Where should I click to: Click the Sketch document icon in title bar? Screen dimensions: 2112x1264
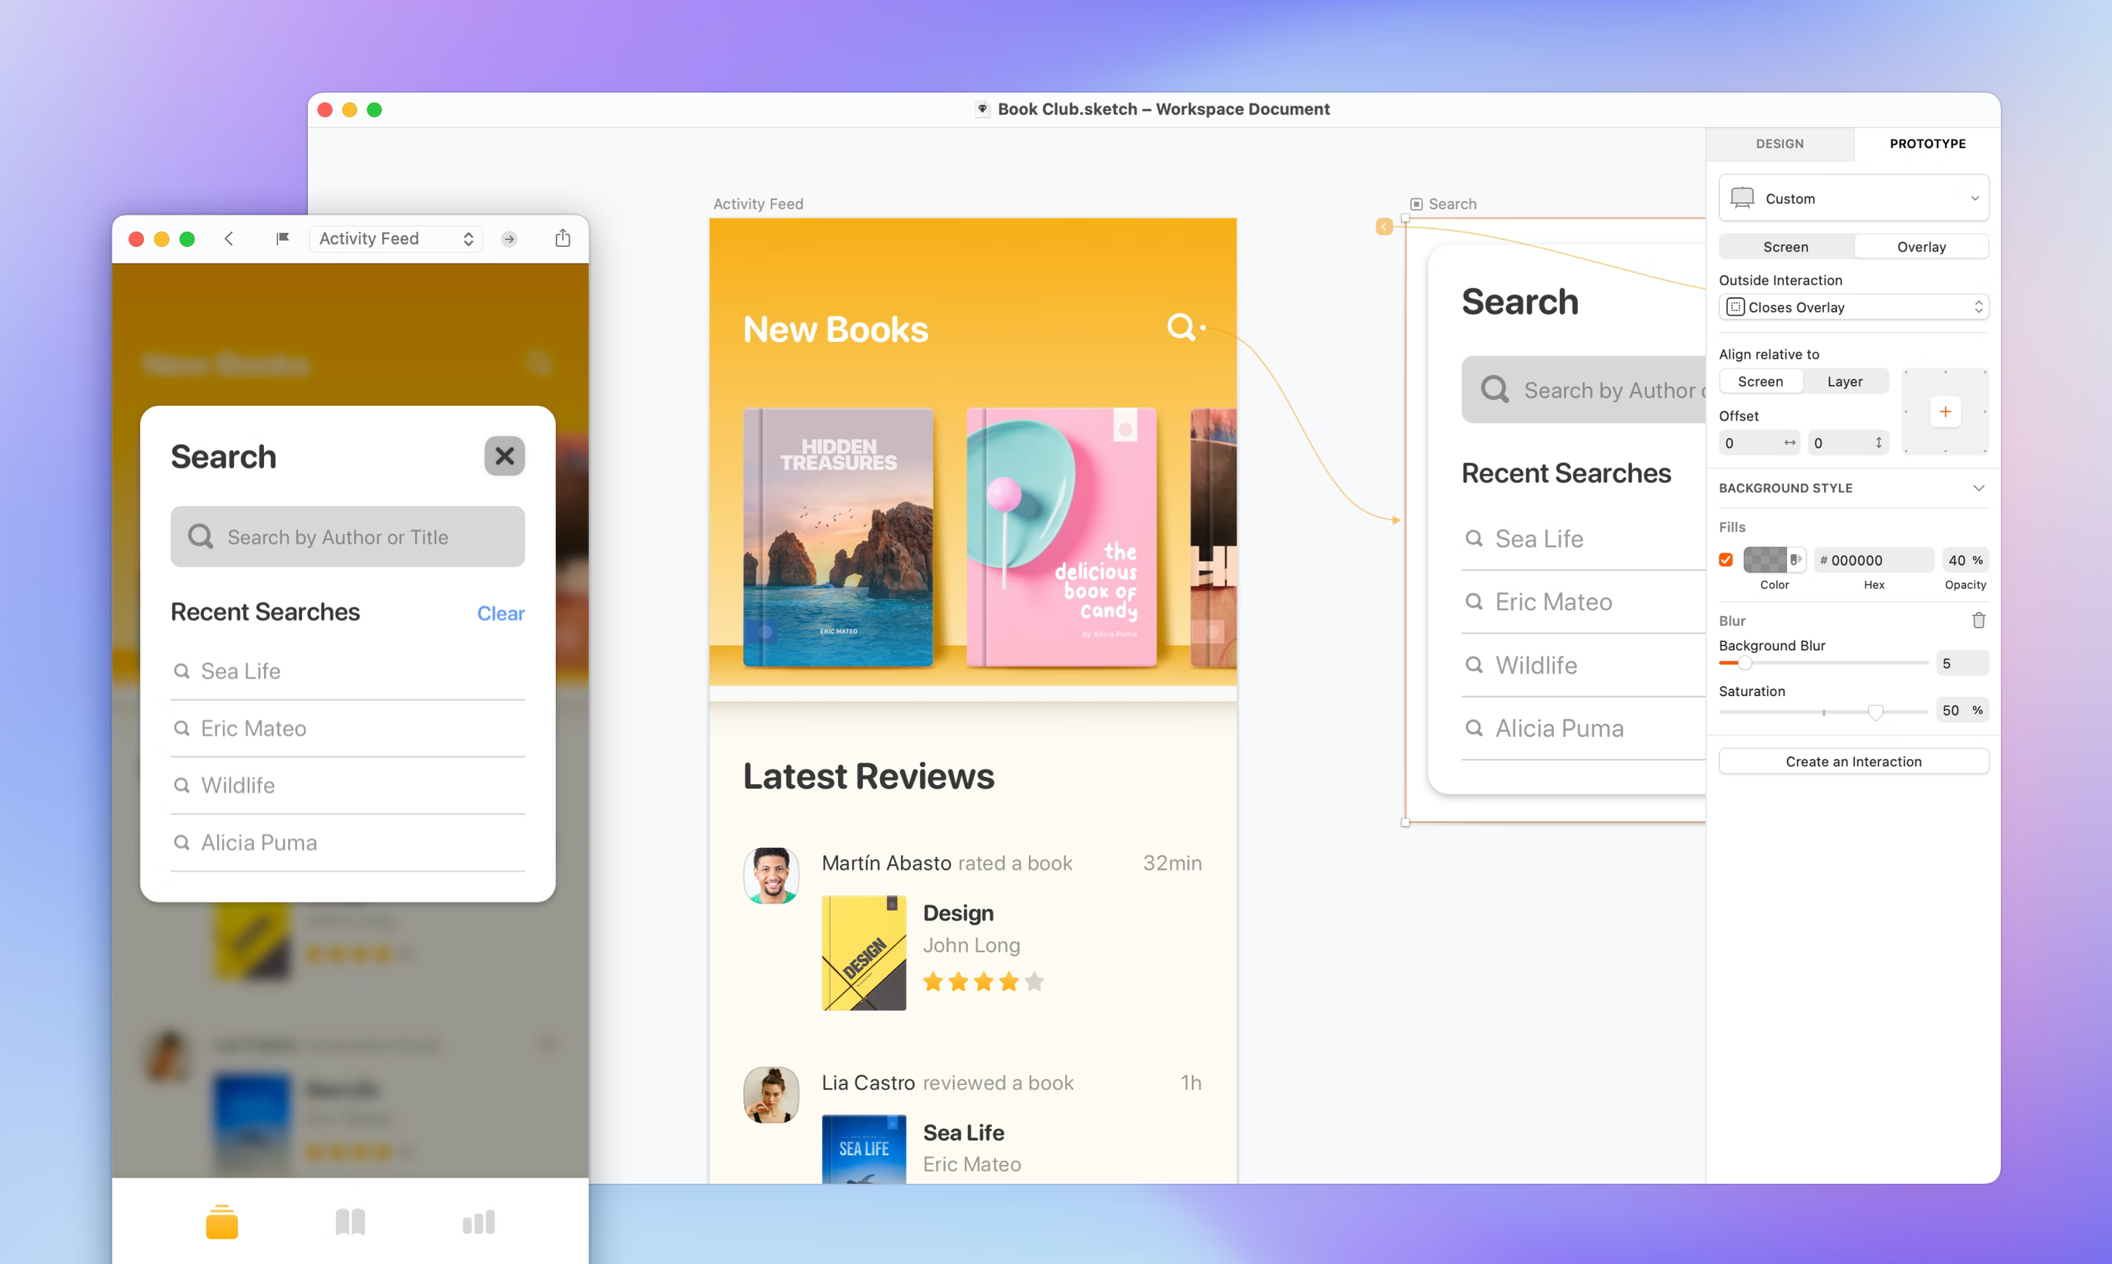983,109
